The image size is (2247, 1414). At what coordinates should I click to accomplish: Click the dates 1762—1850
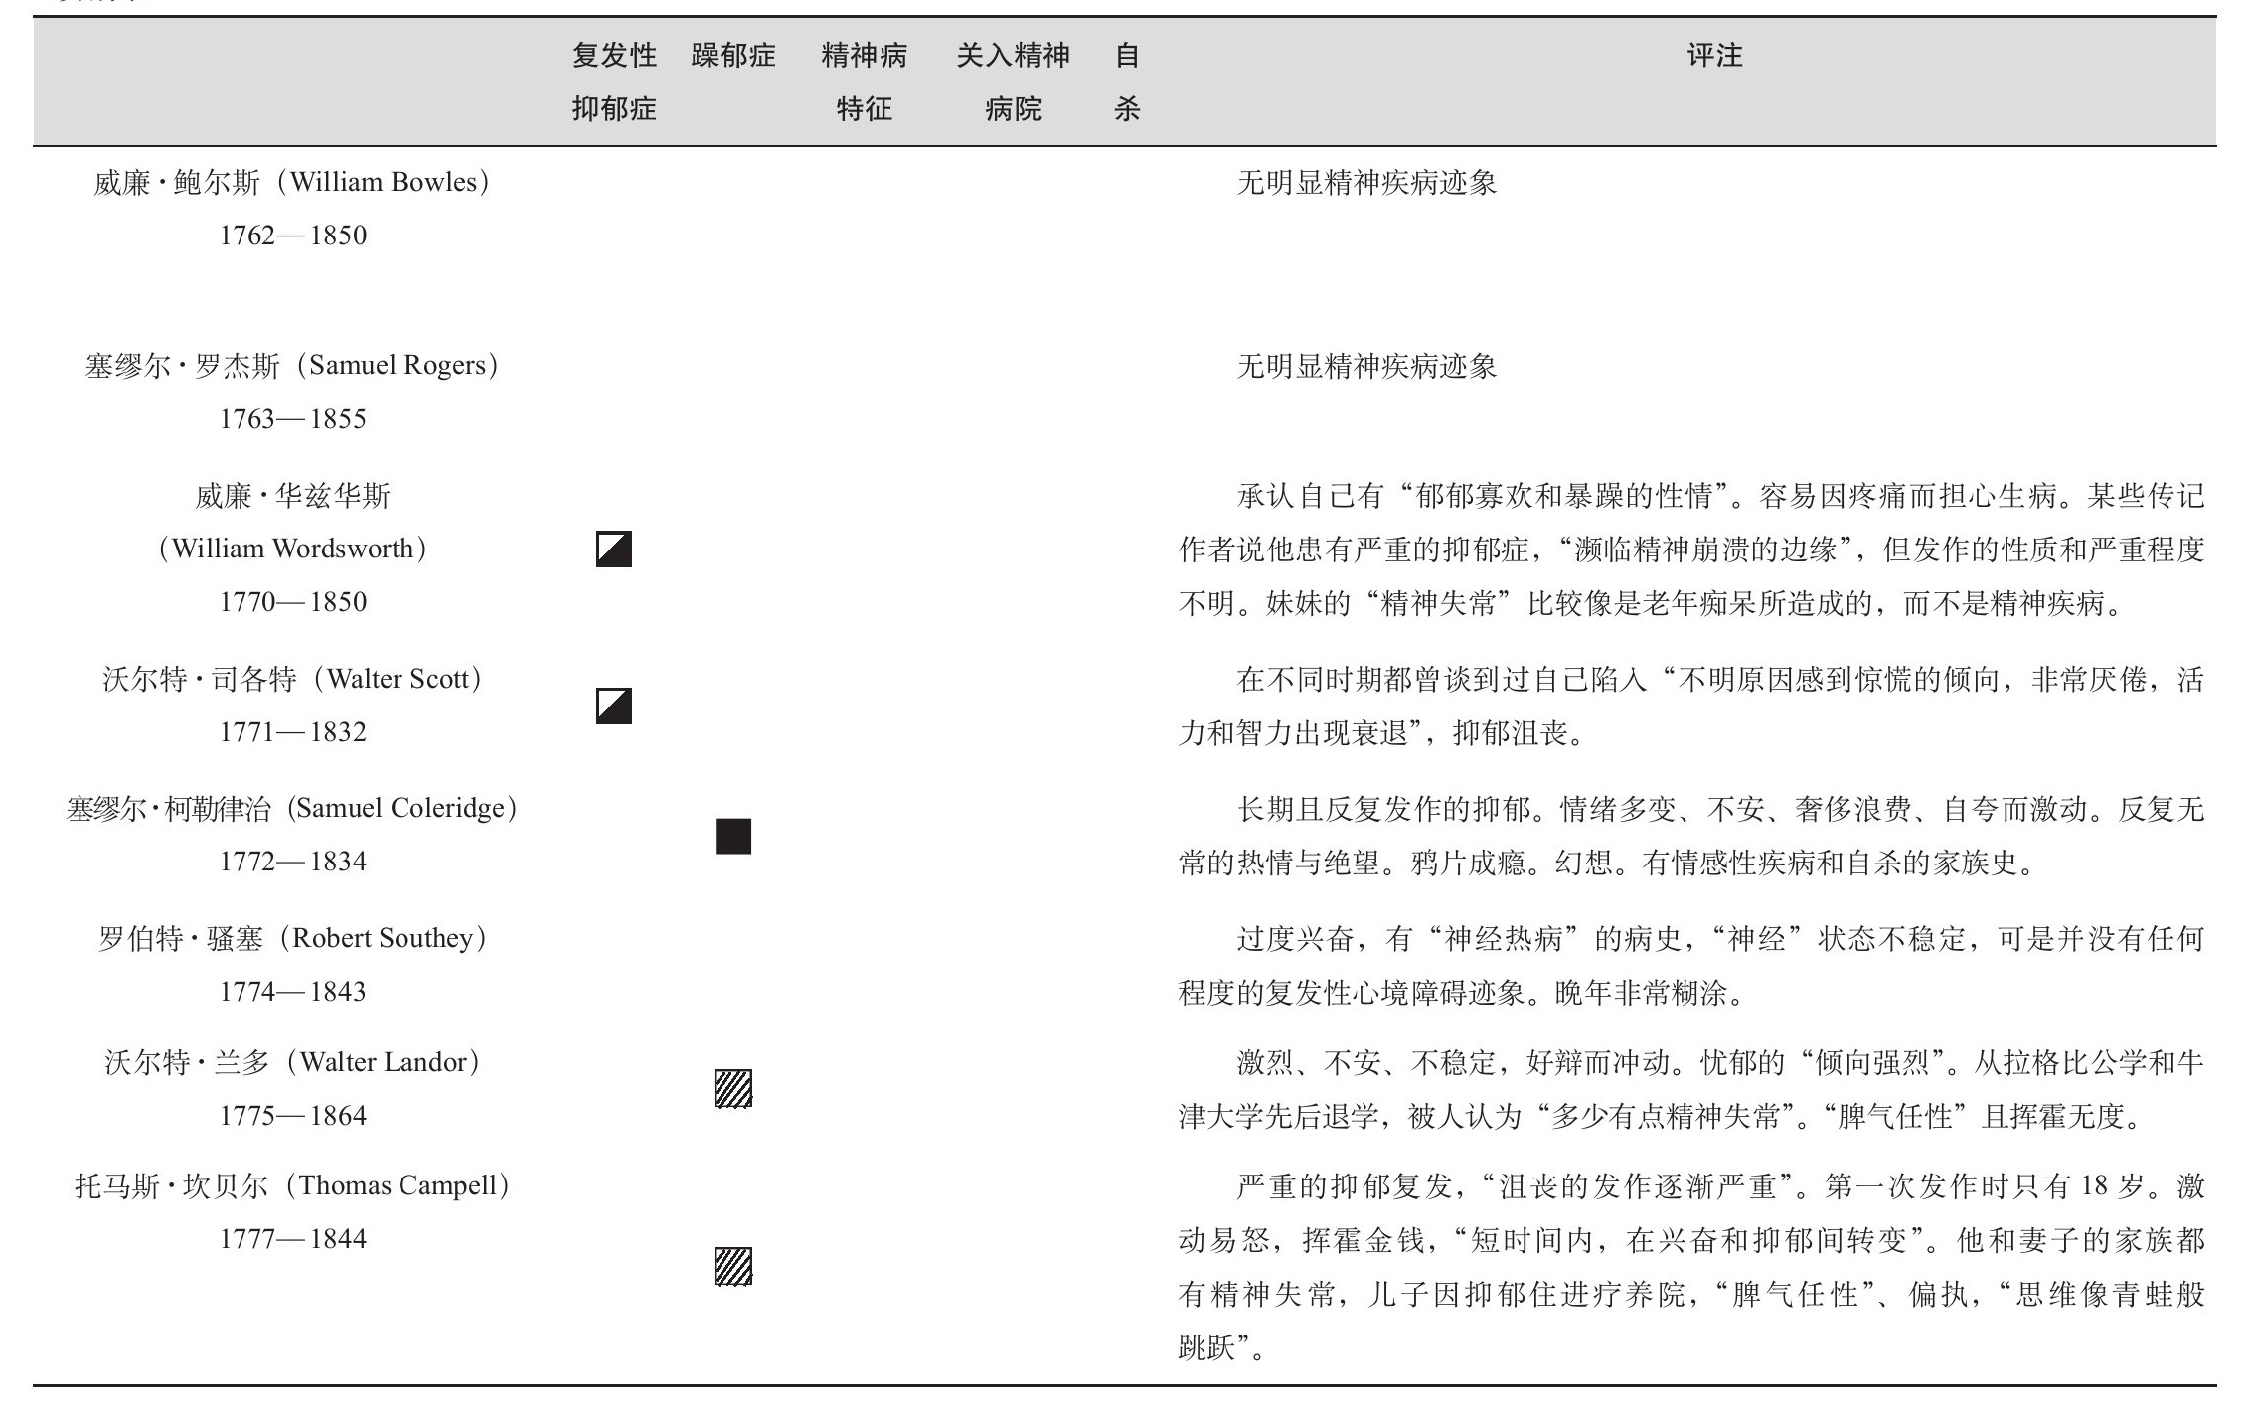click(x=293, y=236)
